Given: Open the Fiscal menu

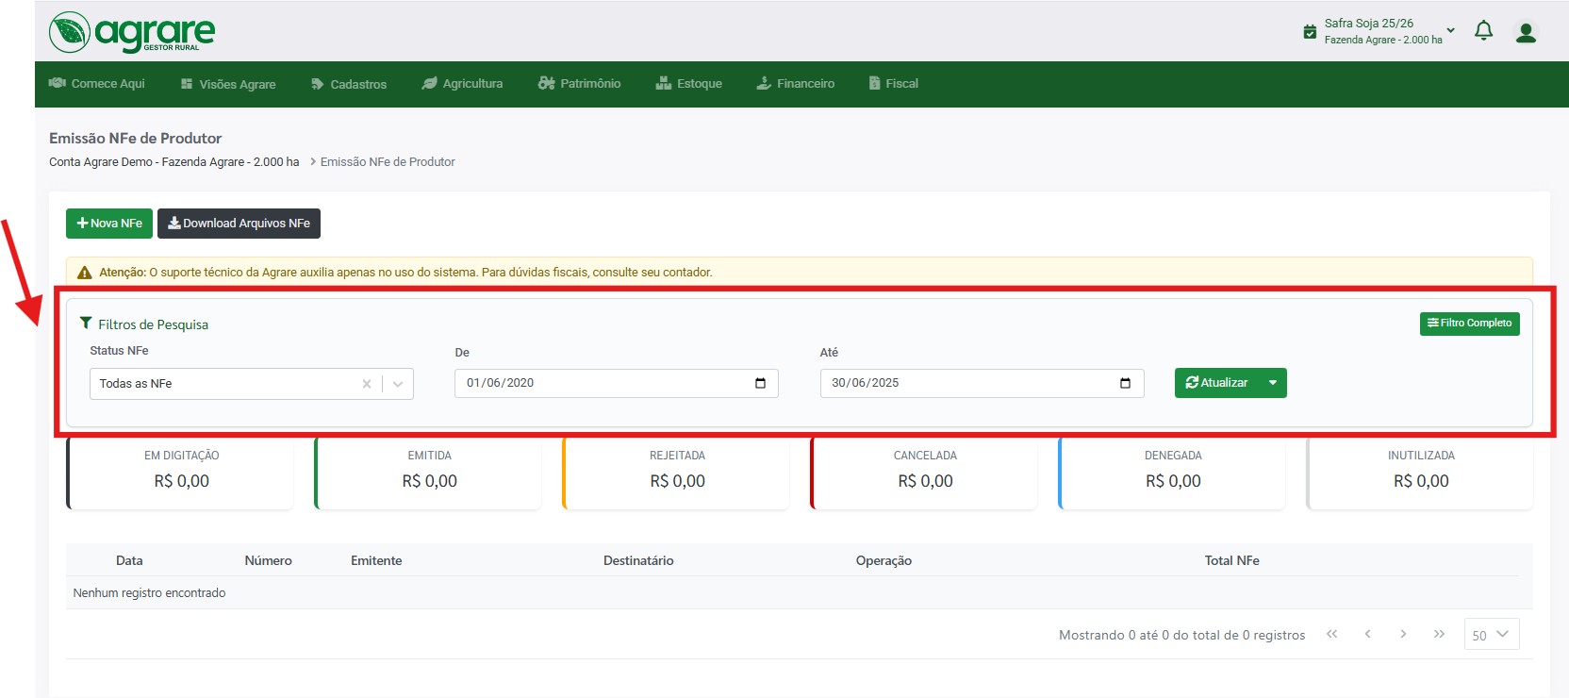Looking at the screenshot, I should tap(893, 84).
